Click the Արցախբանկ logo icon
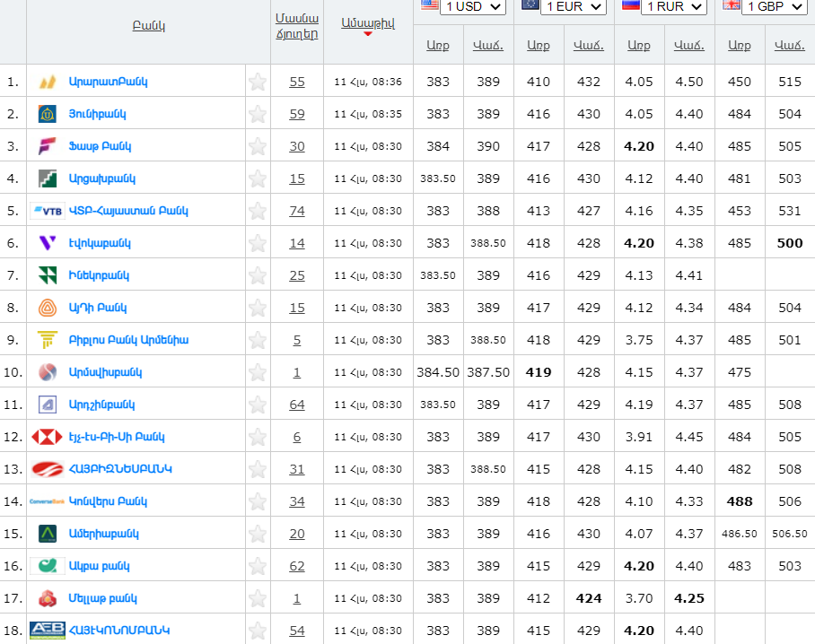The width and height of the screenshot is (815, 644). 48,178
